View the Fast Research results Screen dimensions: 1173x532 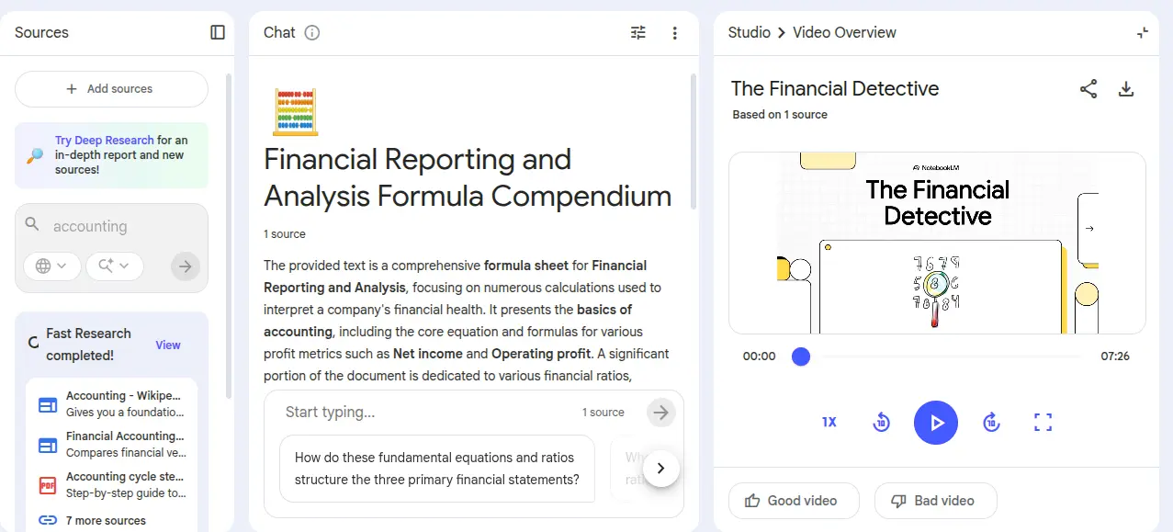[x=168, y=345]
